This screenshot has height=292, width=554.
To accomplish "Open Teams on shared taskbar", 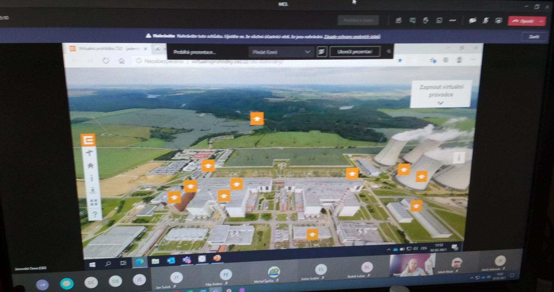I will pos(186,260).
